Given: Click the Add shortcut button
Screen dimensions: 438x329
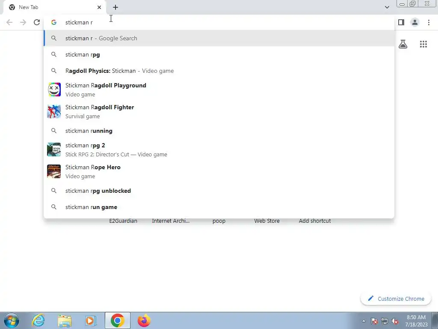Looking at the screenshot, I should tap(315, 221).
